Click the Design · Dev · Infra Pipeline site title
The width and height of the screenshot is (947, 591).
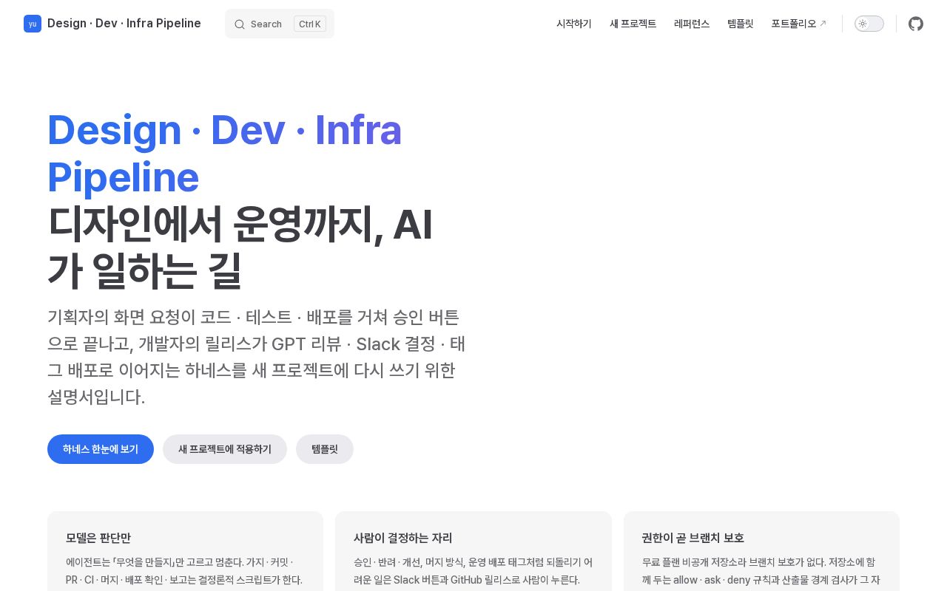coord(124,24)
